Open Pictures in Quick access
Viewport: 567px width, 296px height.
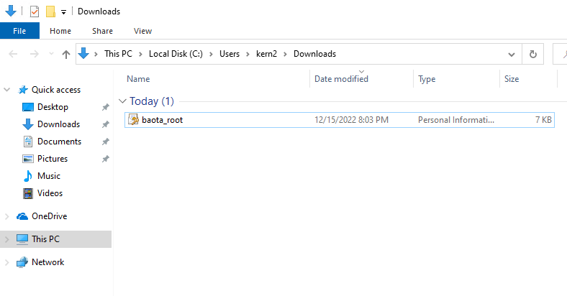click(53, 159)
